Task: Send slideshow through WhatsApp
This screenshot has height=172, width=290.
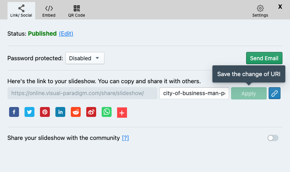Action: click(x=106, y=112)
